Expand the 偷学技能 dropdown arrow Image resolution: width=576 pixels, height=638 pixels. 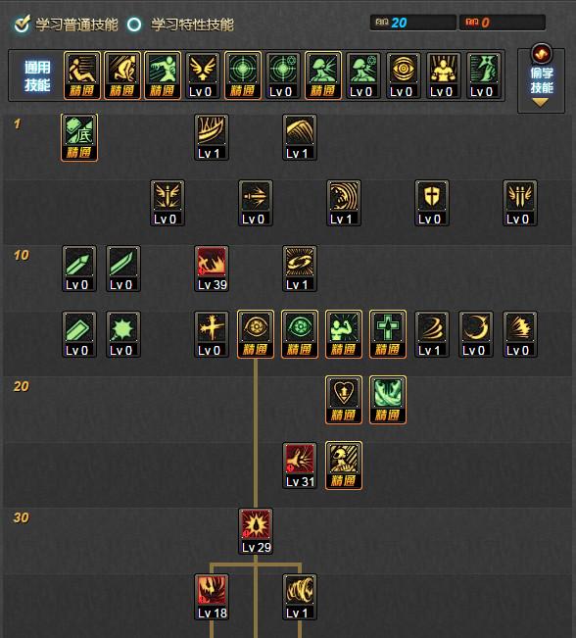[x=540, y=102]
